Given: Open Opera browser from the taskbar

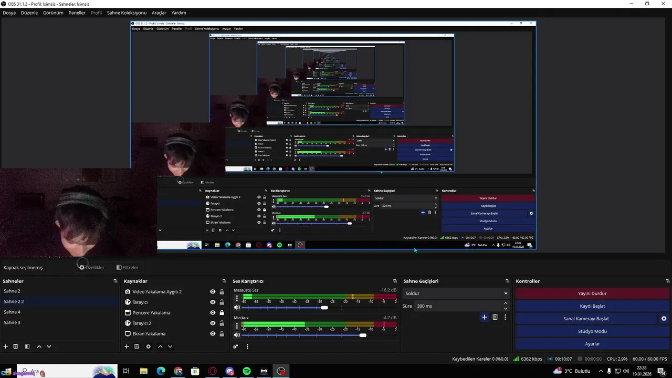Looking at the screenshot, I should (212, 371).
